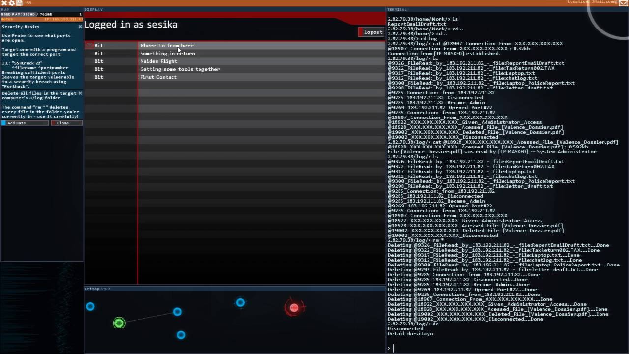Select blue node linked to green node
This screenshot has height=354, width=629.
[177, 312]
